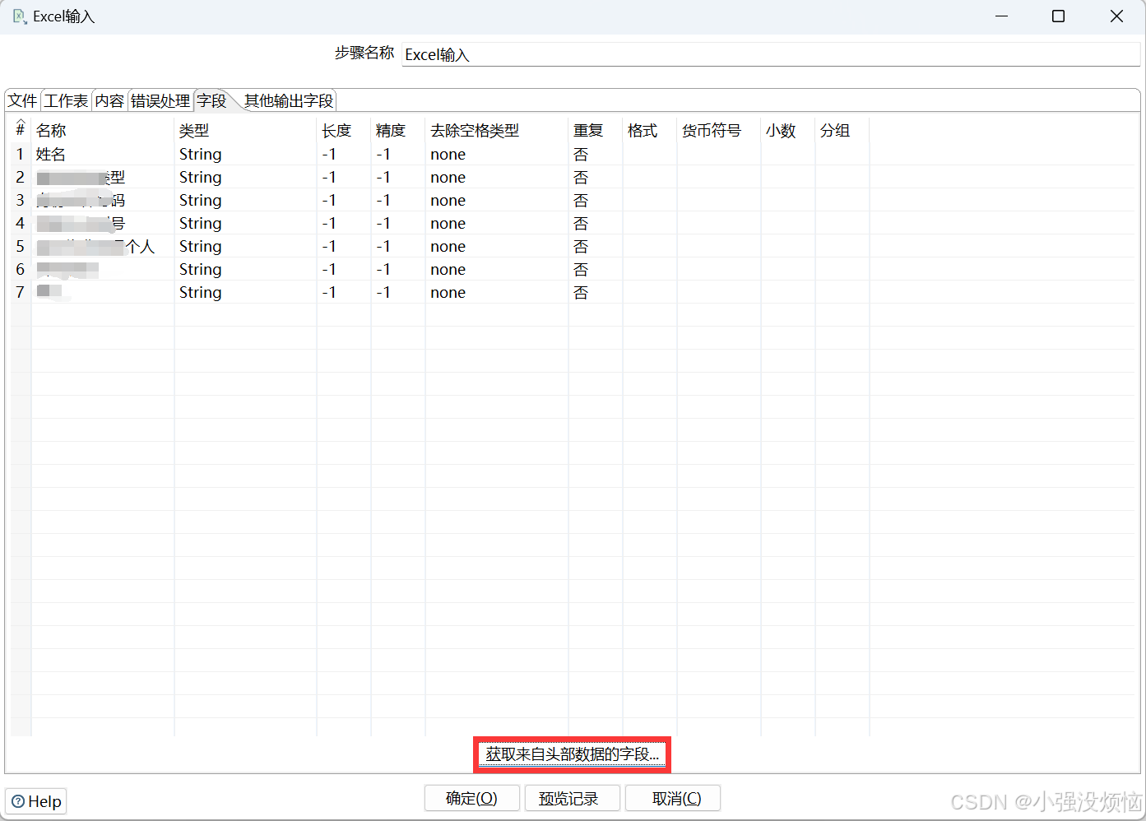
Task: Click the 名称 column header
Action: pos(51,130)
